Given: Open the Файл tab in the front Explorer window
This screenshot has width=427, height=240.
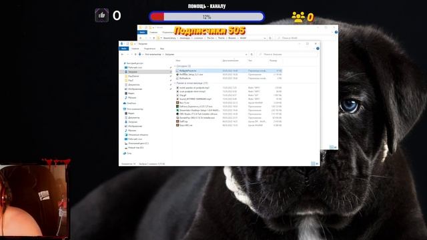Looking at the screenshot, I should click(x=124, y=49).
